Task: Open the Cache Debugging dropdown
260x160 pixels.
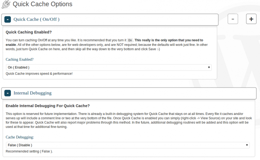Action: [x=128, y=145]
